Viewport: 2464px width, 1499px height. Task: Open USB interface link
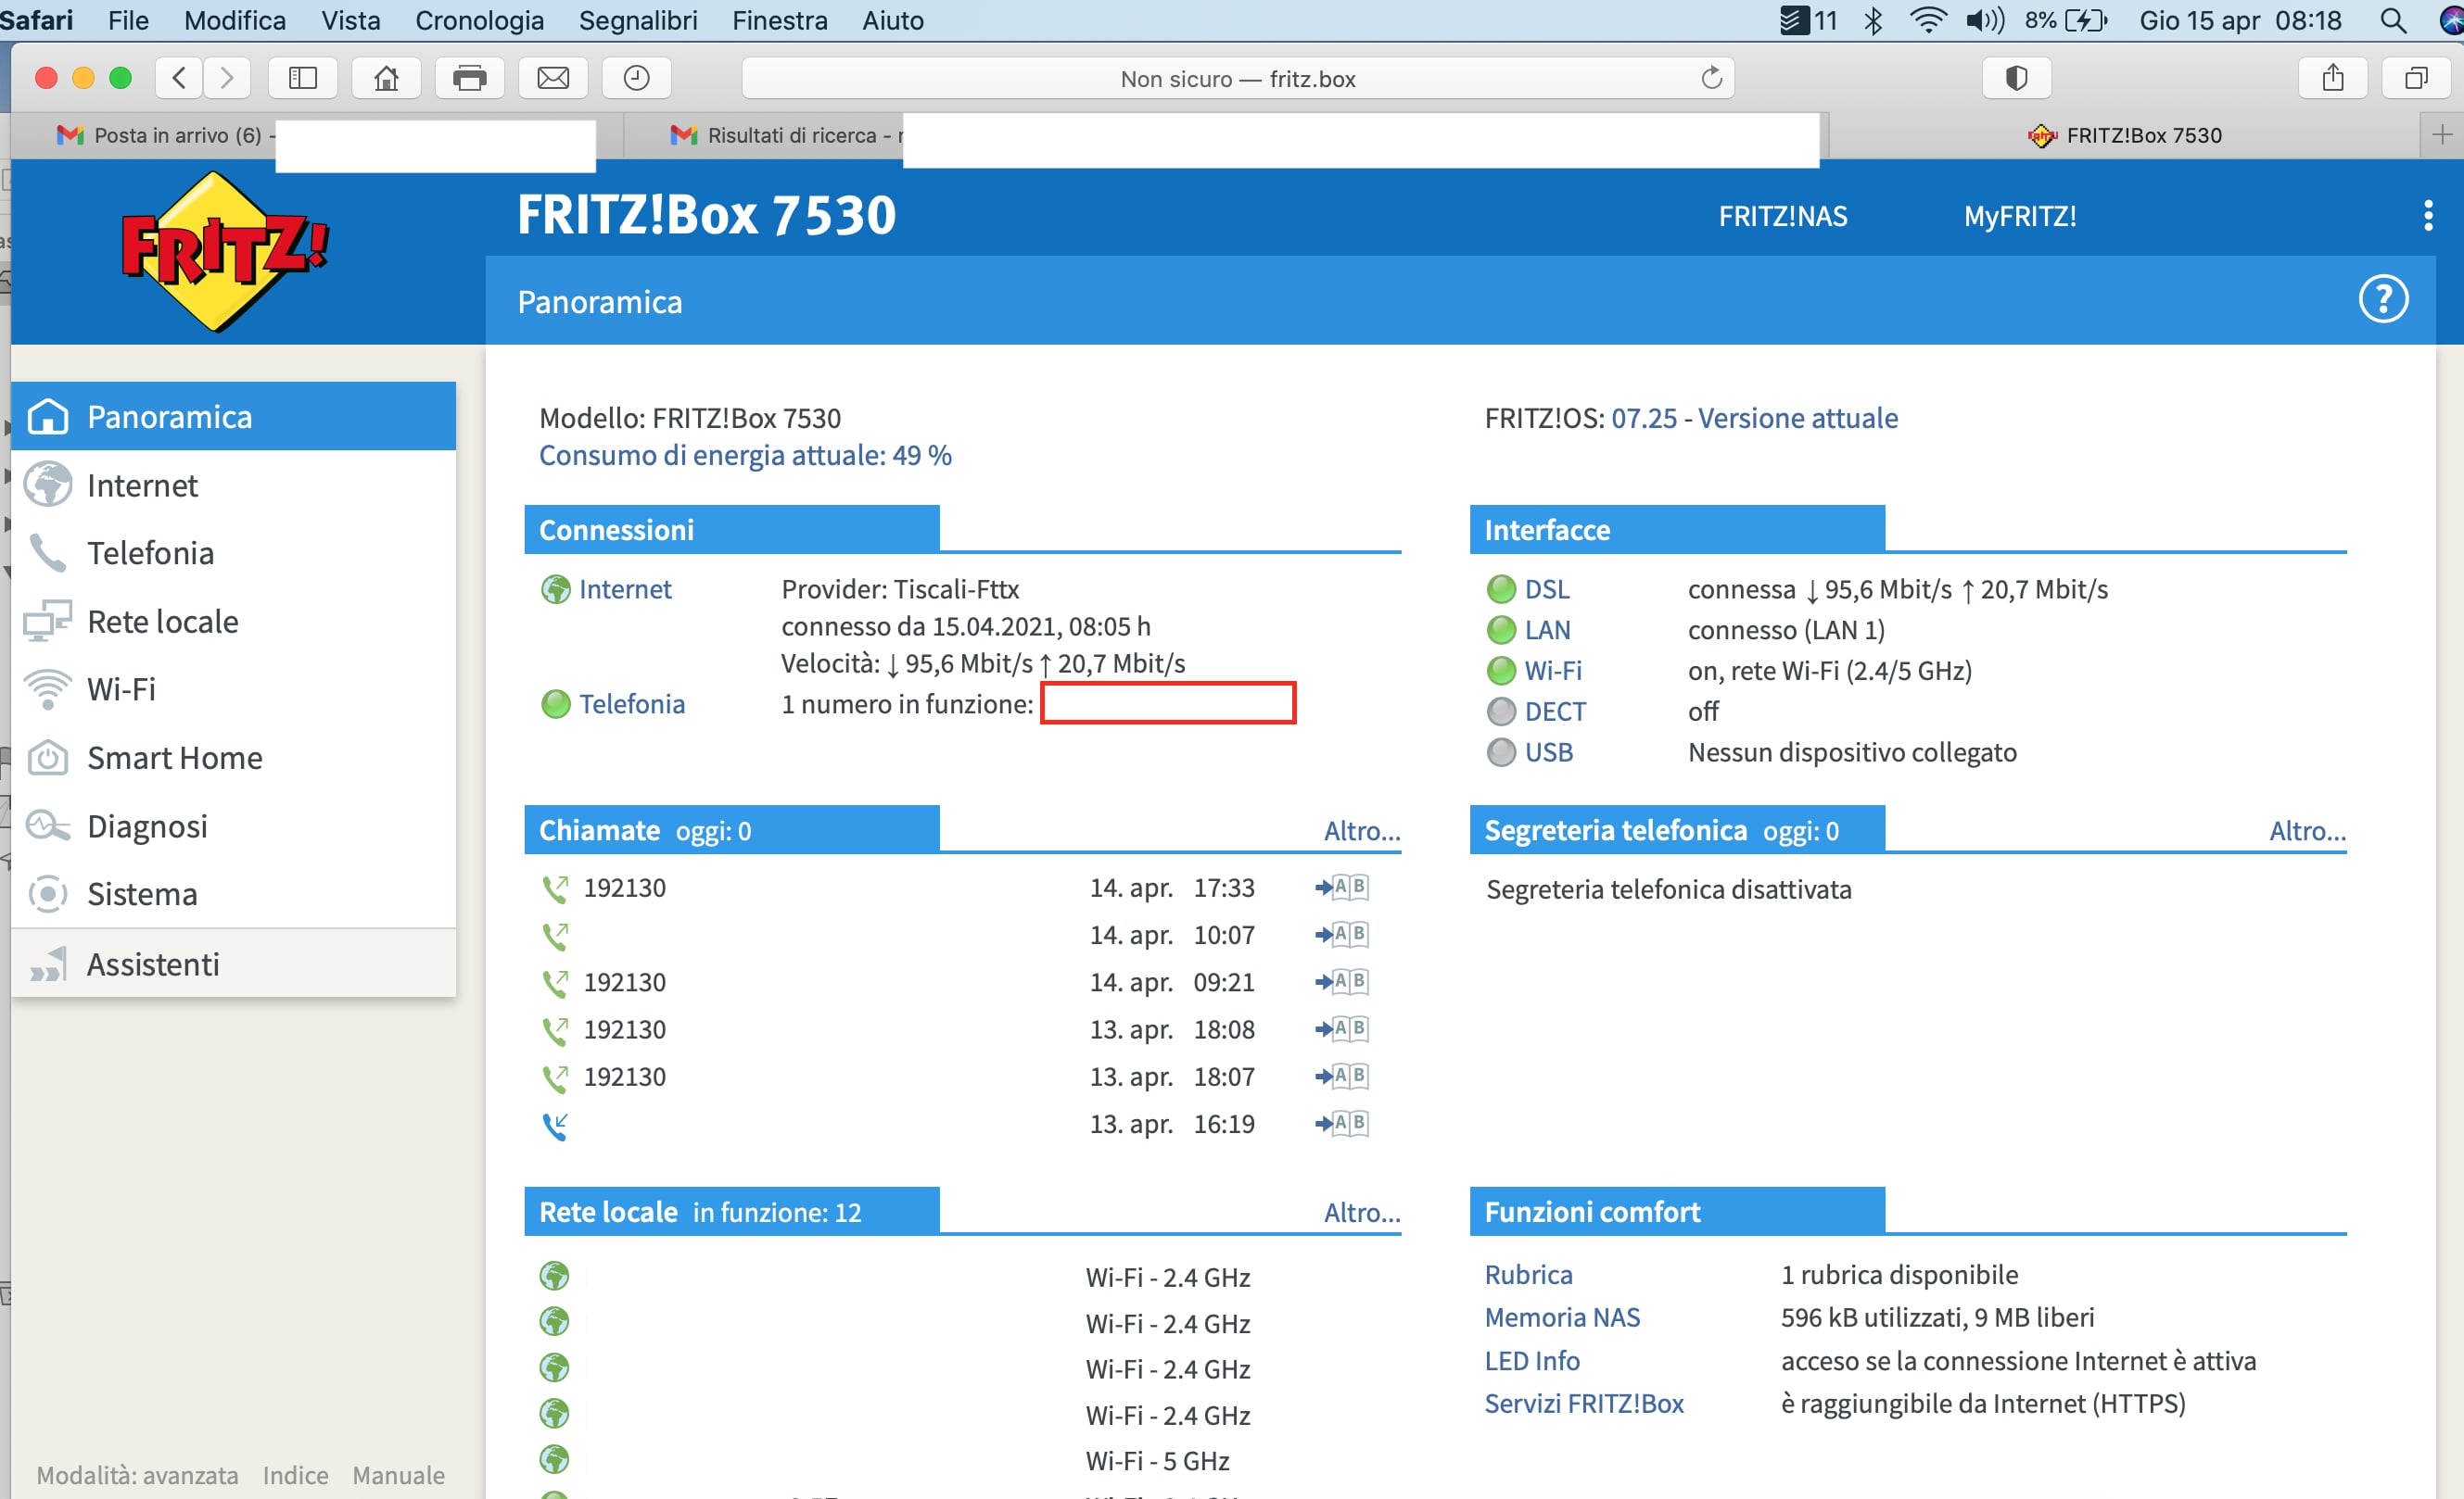tap(1548, 751)
